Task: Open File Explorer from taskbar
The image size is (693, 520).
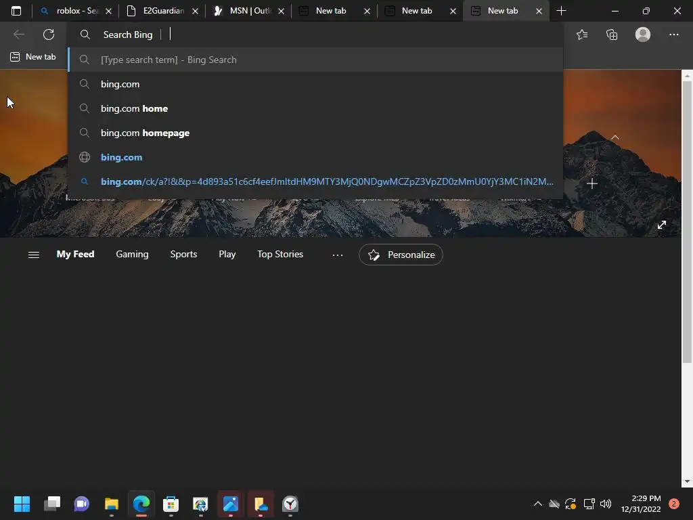Action: point(112,504)
